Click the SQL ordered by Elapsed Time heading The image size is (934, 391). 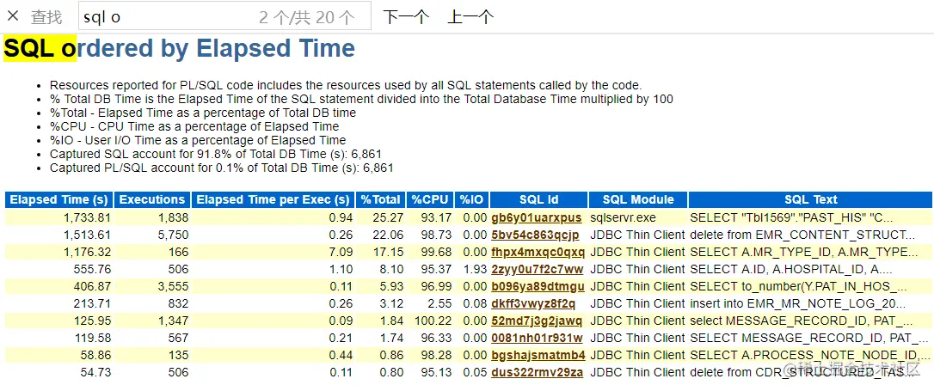179,48
